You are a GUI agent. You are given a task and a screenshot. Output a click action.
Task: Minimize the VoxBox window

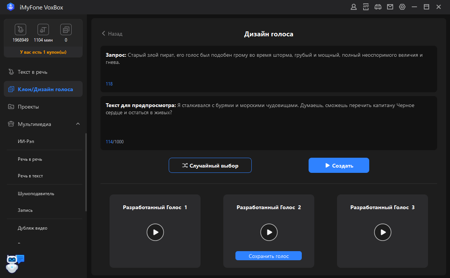pyautogui.click(x=414, y=7)
